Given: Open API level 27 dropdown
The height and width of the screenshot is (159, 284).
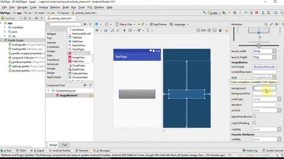Looking at the screenshot, I should coord(142,24).
